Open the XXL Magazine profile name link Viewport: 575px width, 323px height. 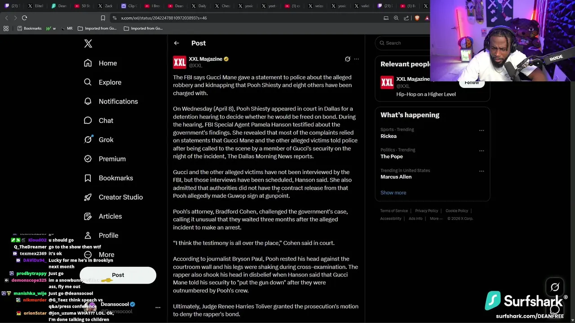(205, 59)
